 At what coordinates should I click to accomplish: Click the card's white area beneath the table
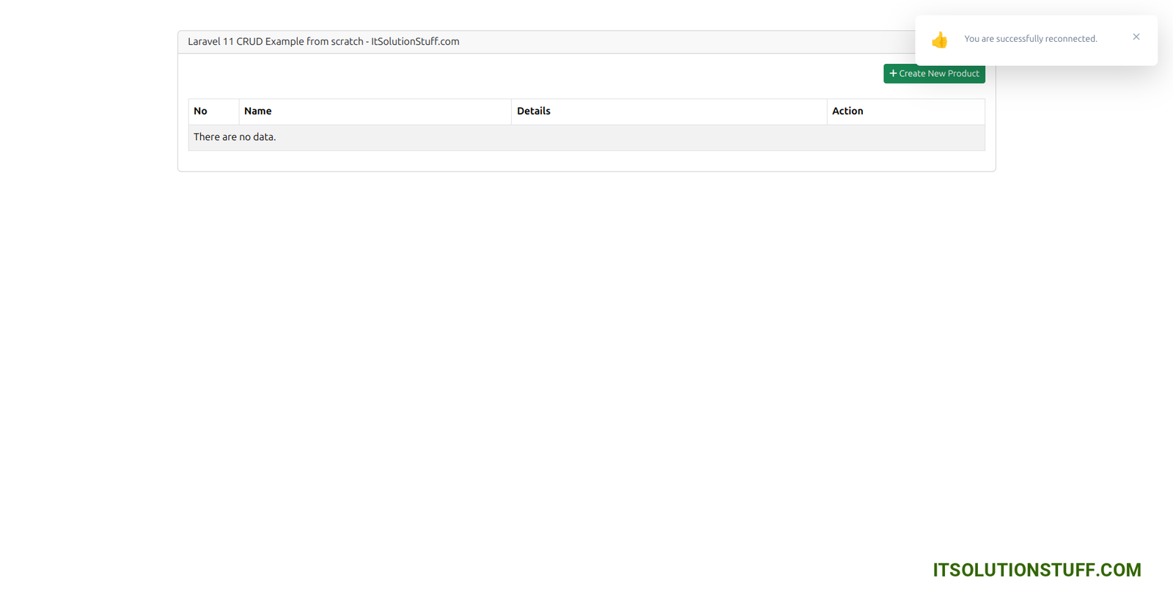click(586, 161)
